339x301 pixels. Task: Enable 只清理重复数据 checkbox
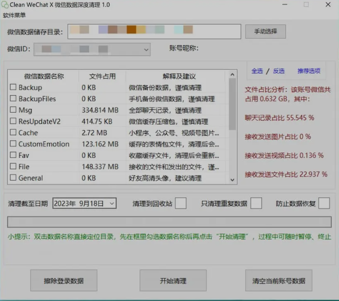(x=256, y=203)
